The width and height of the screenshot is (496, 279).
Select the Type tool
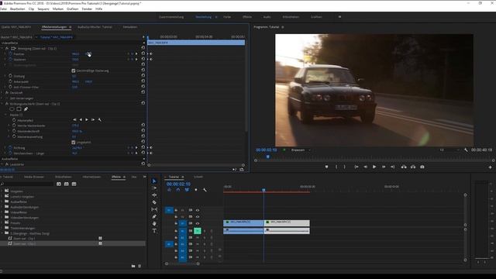click(154, 231)
